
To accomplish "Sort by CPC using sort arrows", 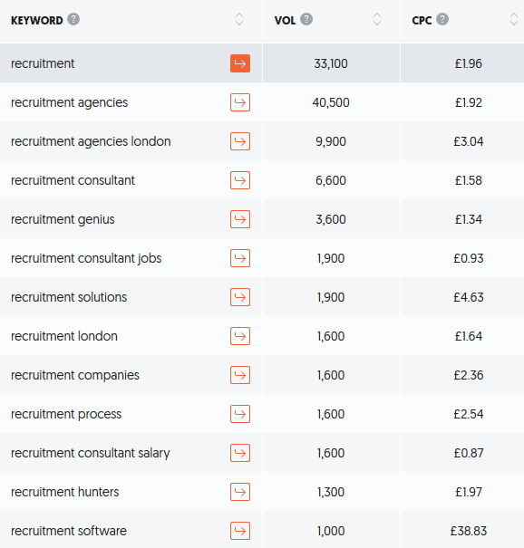I will [514, 19].
